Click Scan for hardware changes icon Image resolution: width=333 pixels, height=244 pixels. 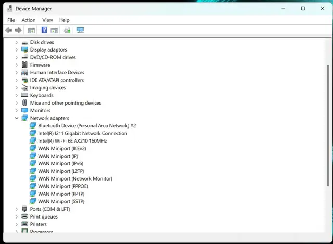(x=80, y=30)
